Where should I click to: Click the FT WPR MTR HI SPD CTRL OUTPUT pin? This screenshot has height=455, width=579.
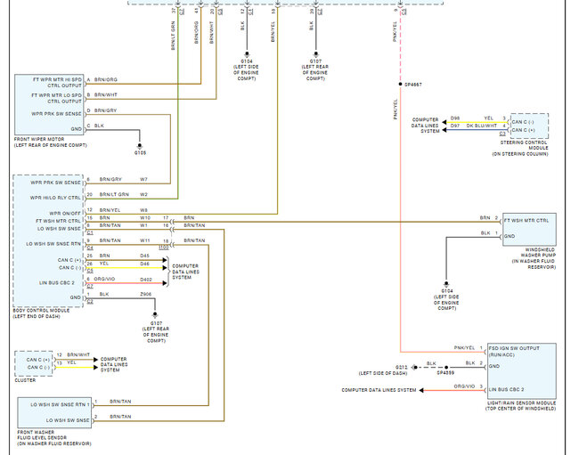point(57,82)
